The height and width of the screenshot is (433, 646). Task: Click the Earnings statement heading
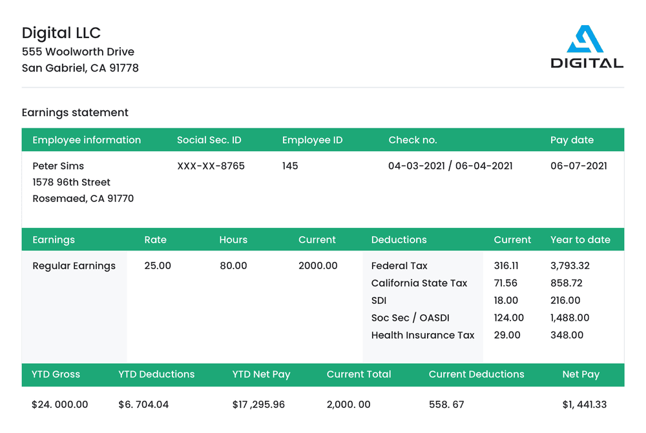(x=75, y=113)
